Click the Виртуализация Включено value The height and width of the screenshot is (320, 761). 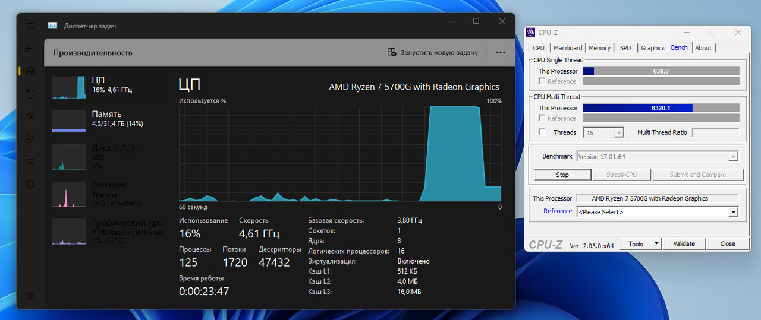coord(413,261)
